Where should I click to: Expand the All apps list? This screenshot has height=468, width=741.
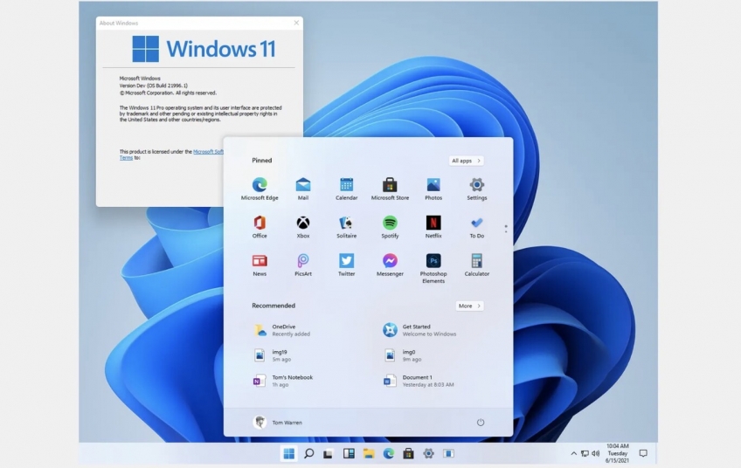click(467, 161)
